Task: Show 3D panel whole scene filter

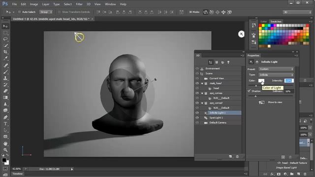Action: [211, 62]
